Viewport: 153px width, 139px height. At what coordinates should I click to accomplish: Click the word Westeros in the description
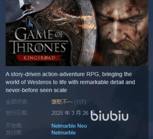coord(39,82)
